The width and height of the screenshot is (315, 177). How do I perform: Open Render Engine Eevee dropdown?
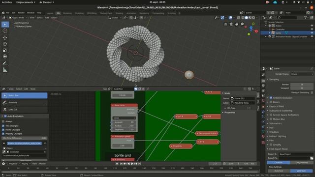coord(302,74)
